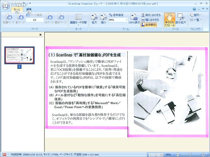Click the status bar zoom plus button
The image size is (210, 157).
(x=203, y=155)
